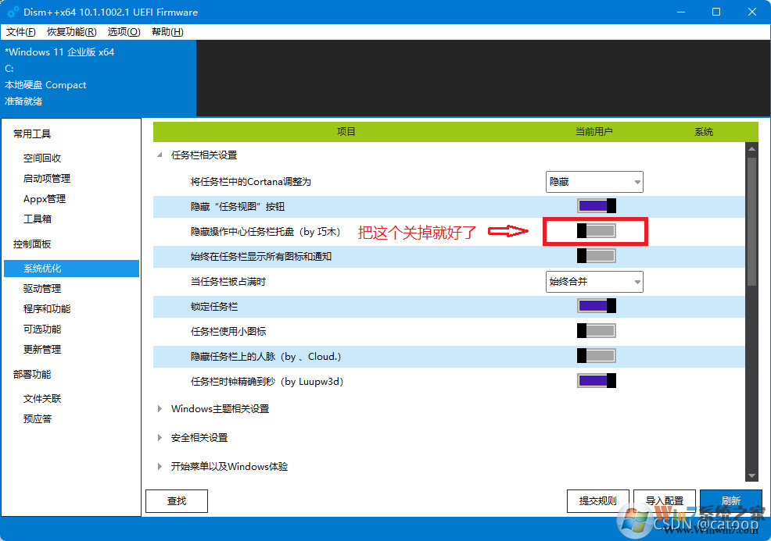Click the 常用工具 section heading
Image resolution: width=771 pixels, height=541 pixels.
tap(32, 134)
